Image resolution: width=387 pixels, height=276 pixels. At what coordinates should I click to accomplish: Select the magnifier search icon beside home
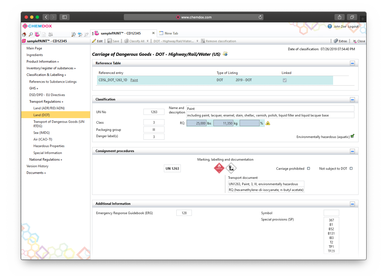31,34
